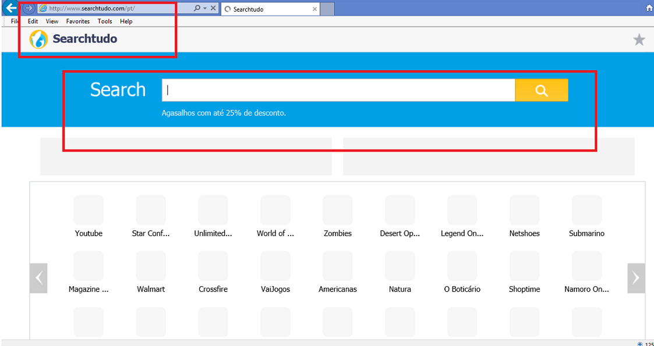
Task: Show previous shortcuts with left arrow
Action: click(38, 278)
